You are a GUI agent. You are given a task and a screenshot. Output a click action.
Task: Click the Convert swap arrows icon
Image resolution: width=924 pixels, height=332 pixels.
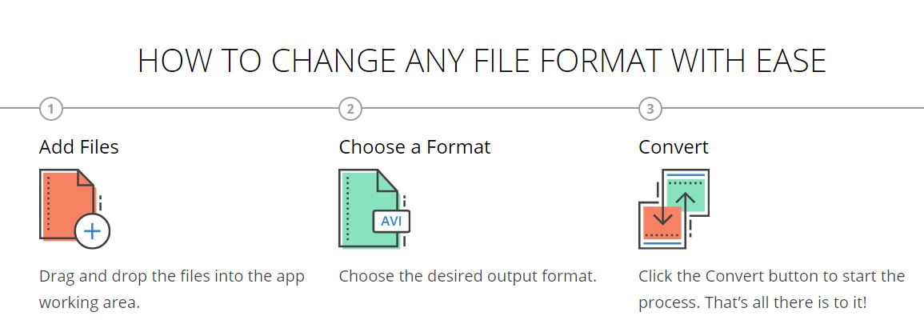[x=674, y=209]
